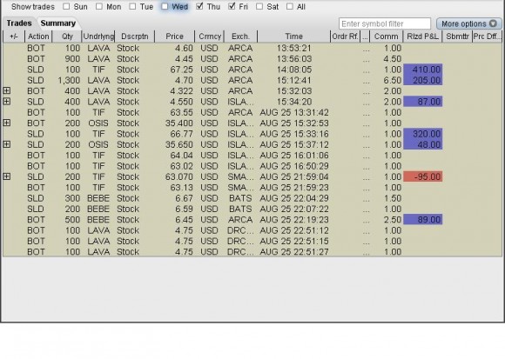This screenshot has width=505, height=359.
Task: Check the All days checkbox
Action: point(290,6)
